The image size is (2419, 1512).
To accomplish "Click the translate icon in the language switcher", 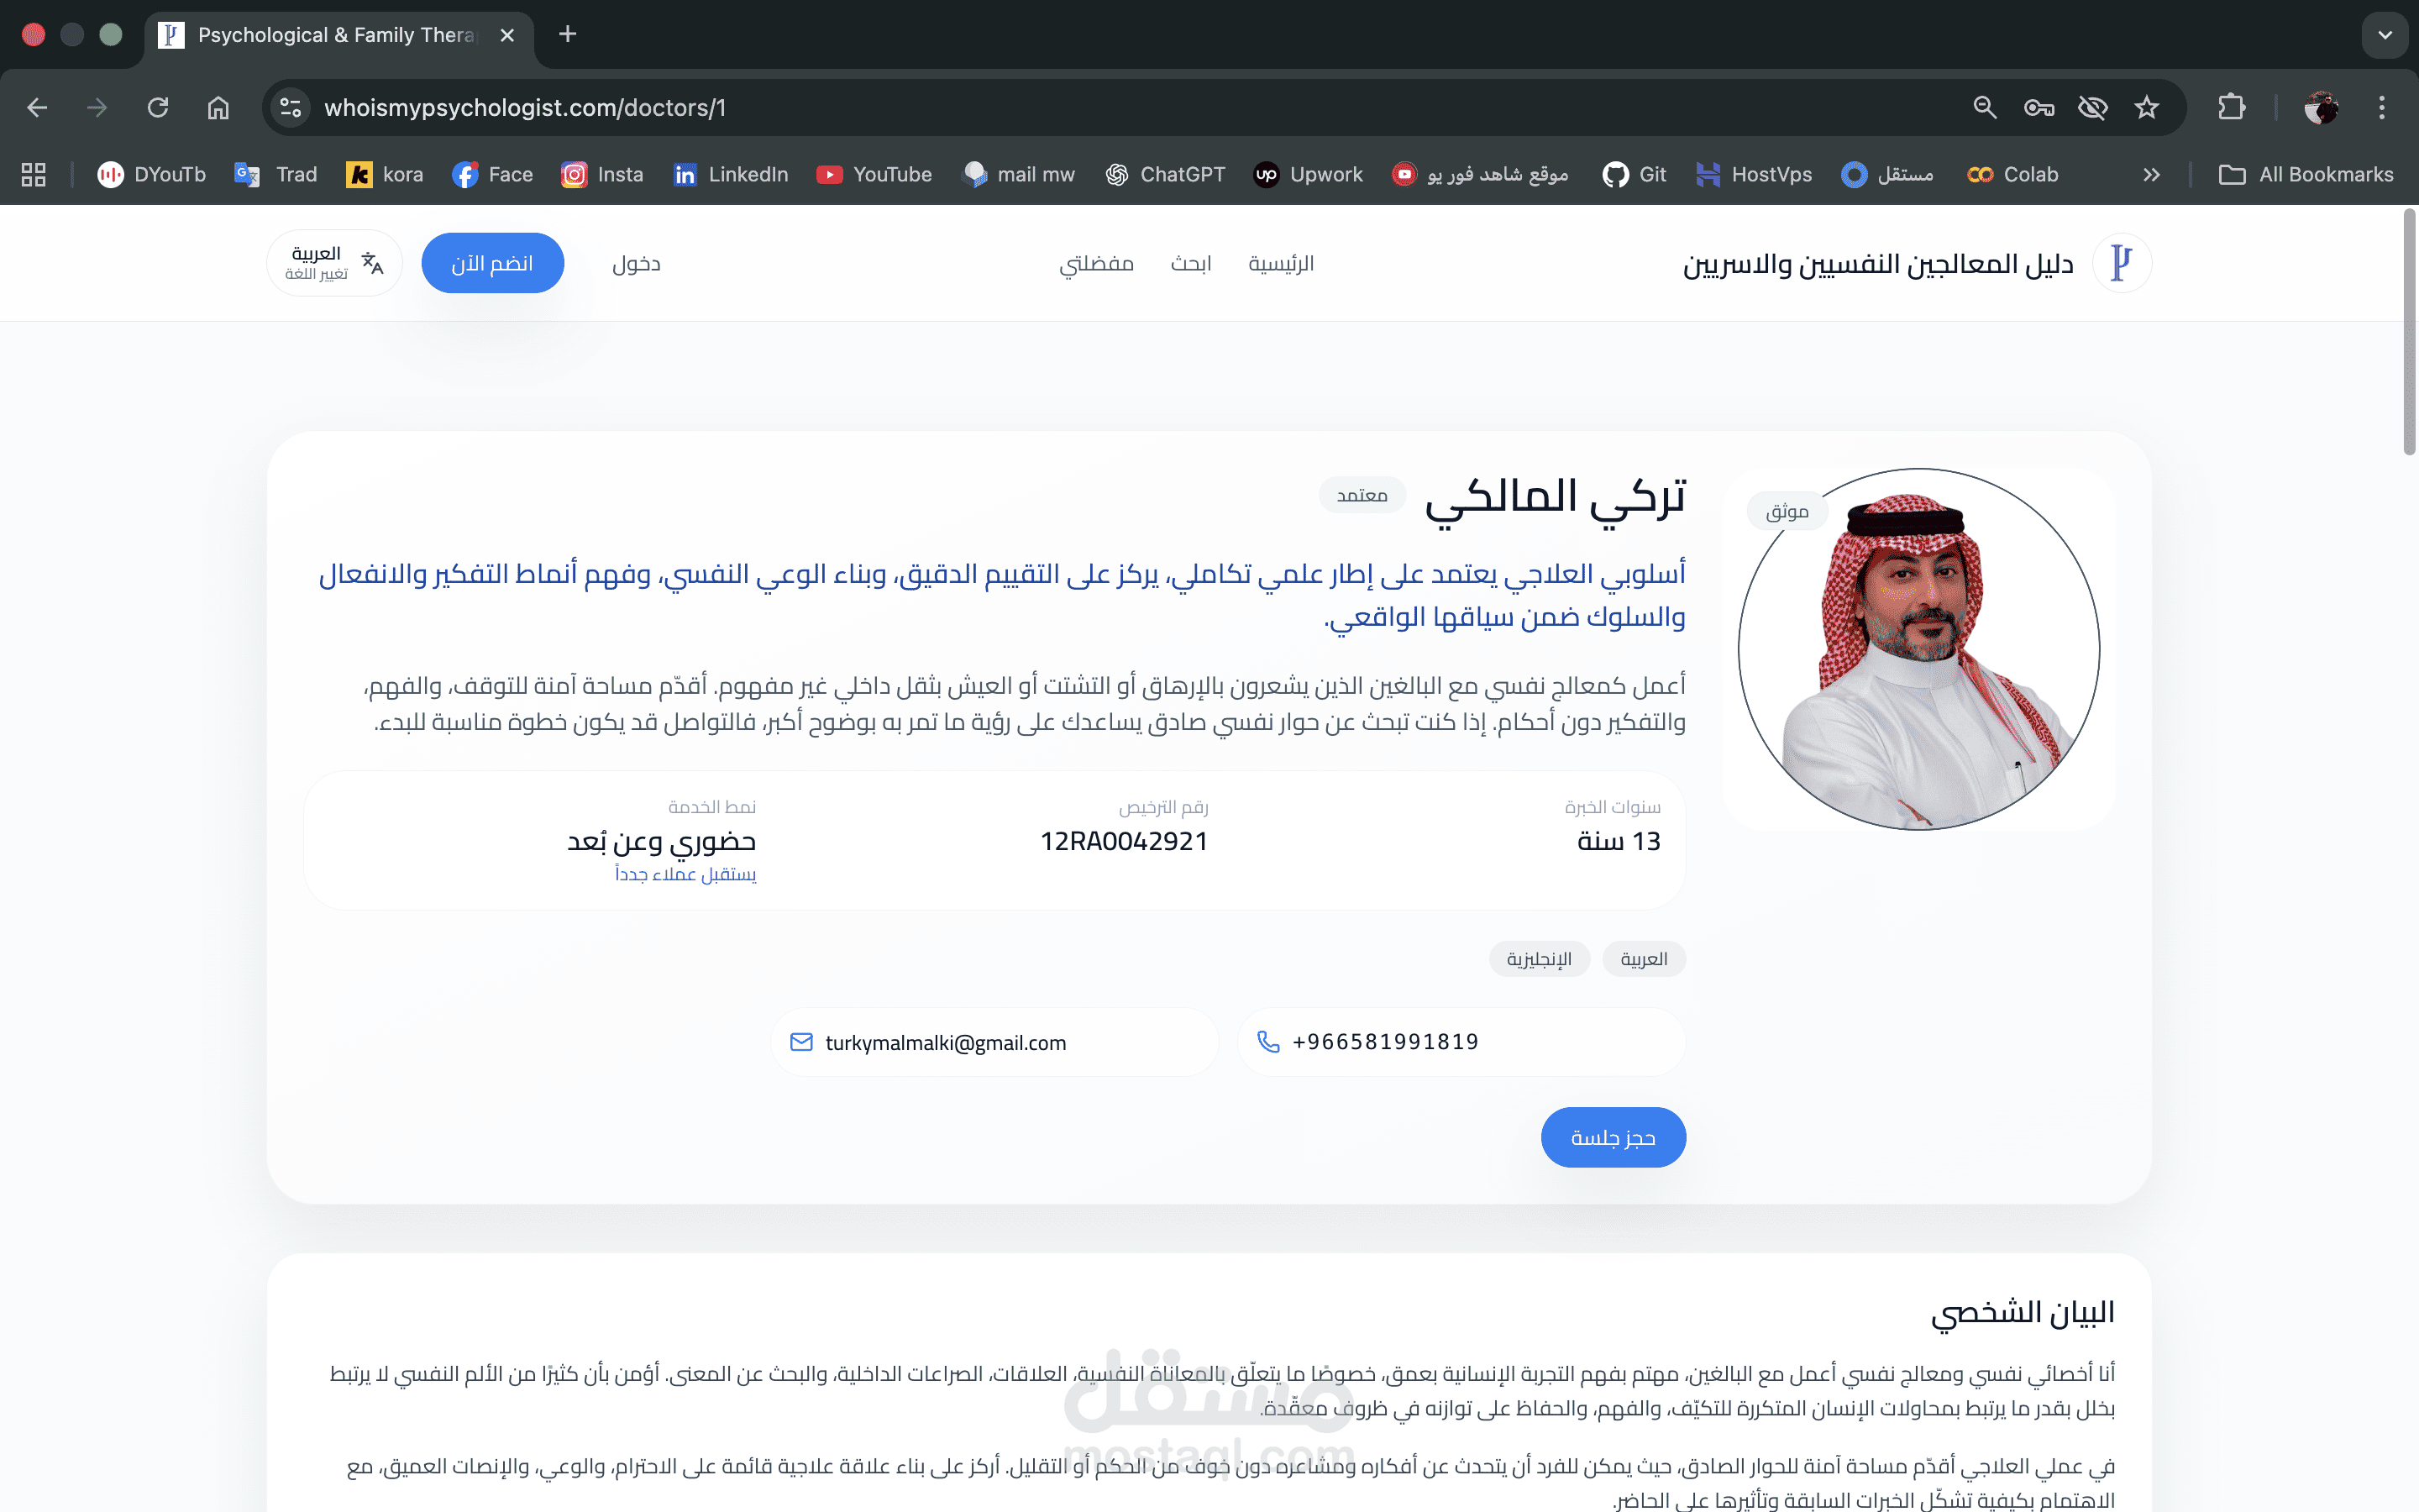I will [x=372, y=263].
